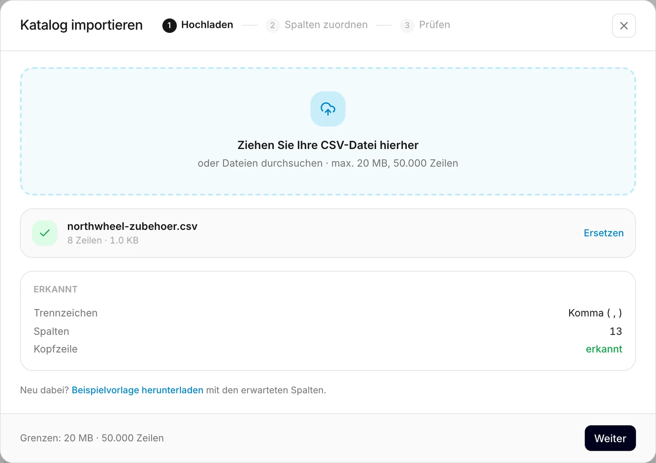The image size is (656, 463).
Task: Click the heading Ziehen Sie Ihre CSV-Datei hierher
Action: [x=328, y=145]
